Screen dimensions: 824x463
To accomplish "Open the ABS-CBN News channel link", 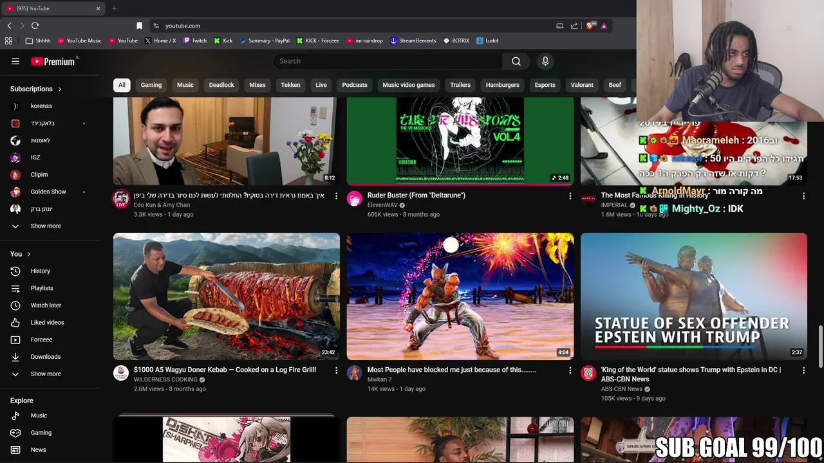I will (x=621, y=389).
